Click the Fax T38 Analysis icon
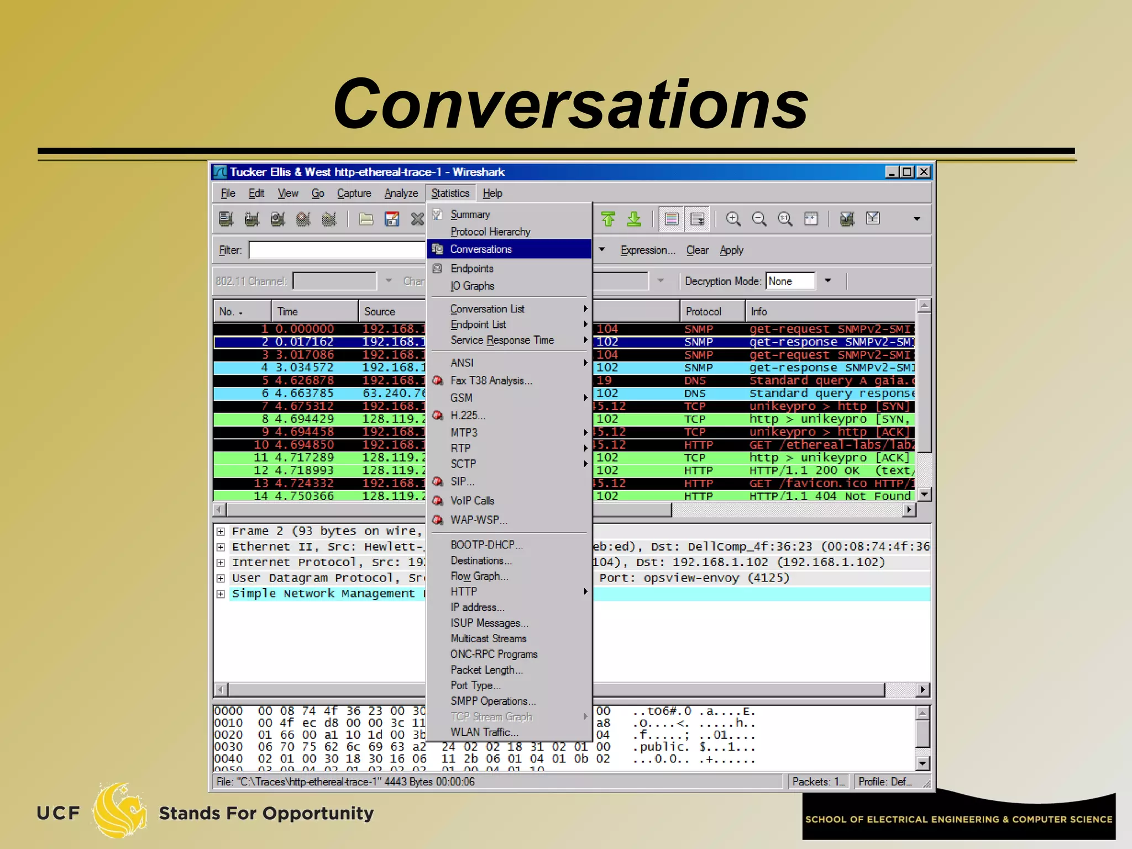1132x849 pixels. click(x=438, y=381)
